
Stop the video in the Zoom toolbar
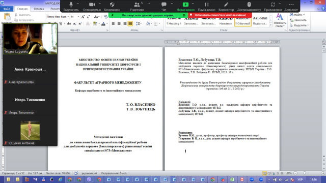[92, 6]
